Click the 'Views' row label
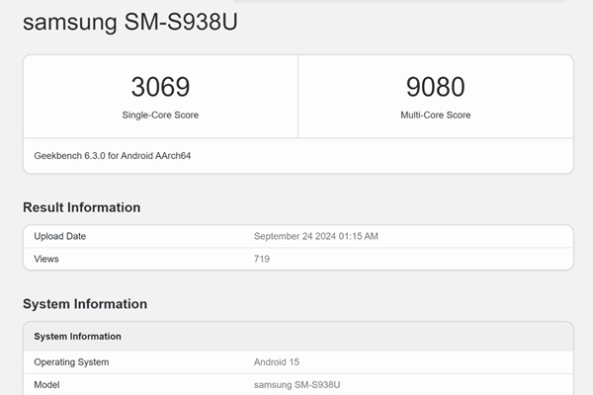593x395 pixels. click(46, 259)
